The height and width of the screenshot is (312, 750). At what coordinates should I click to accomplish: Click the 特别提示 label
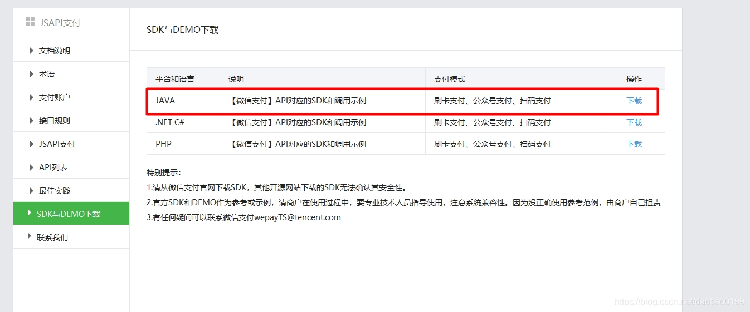tap(164, 172)
